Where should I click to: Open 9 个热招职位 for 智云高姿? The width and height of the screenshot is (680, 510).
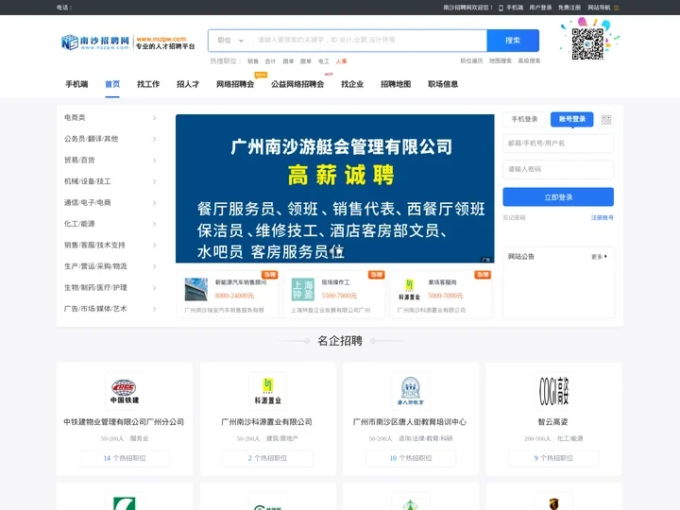point(553,458)
